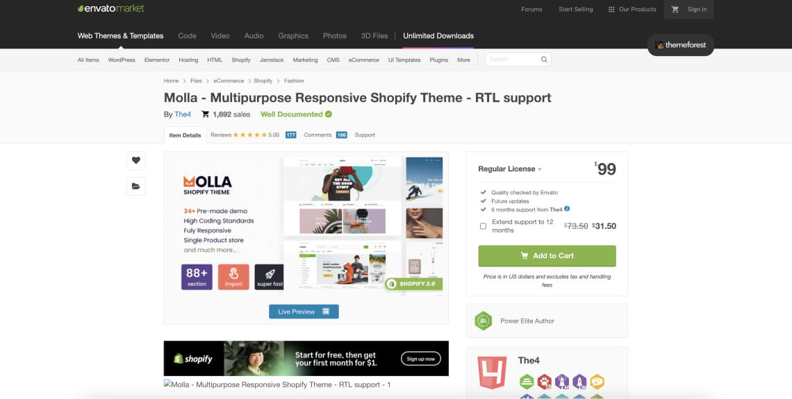Screen dimensions: 792x399
Task: Click the green Add to Cart button
Action: tap(547, 255)
